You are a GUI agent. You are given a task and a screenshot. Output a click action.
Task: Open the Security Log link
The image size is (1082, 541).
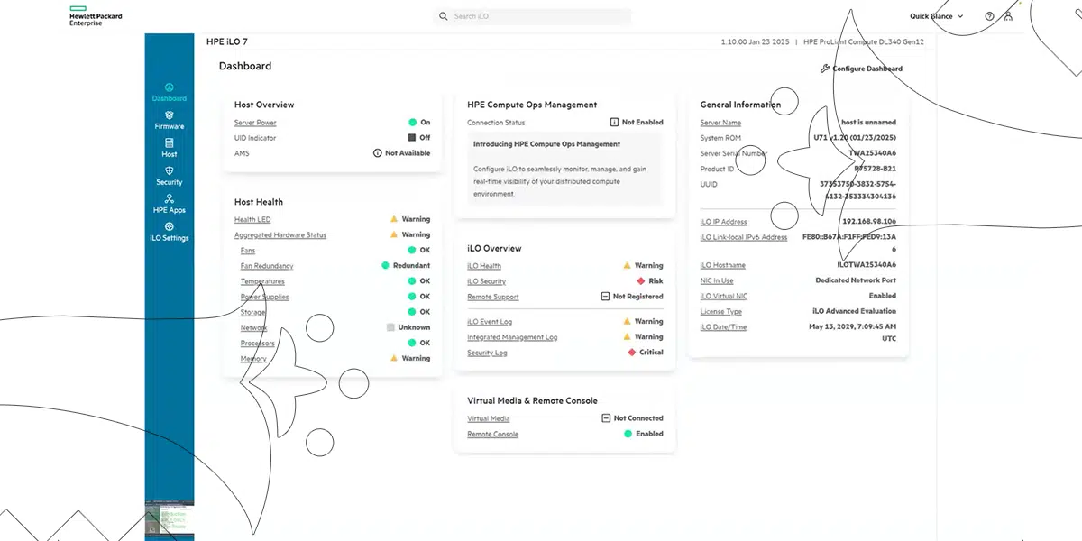coord(487,353)
